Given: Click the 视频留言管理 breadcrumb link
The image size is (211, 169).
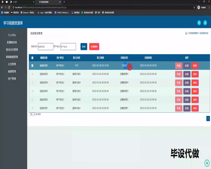Looking at the screenshot, I should 193,33.
